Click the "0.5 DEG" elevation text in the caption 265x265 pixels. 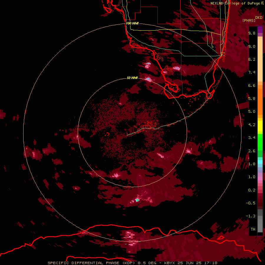(147, 263)
